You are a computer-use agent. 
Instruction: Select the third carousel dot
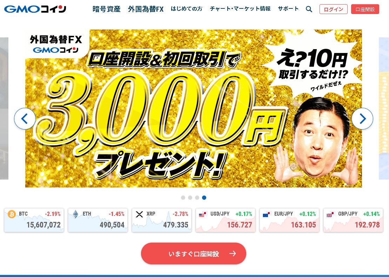pyautogui.click(x=197, y=198)
